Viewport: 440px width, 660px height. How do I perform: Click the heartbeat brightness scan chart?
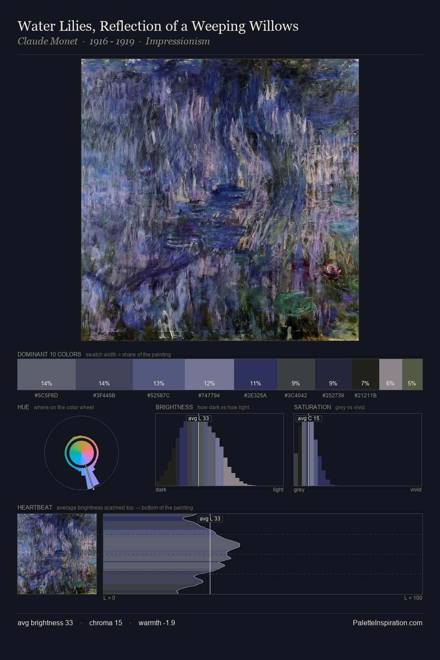(263, 554)
